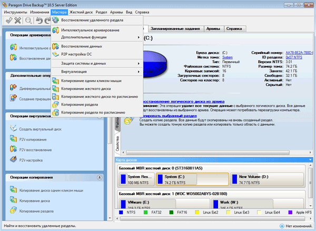Select System Reserved 100 МБ partition
This screenshot has height=231, width=316.
click(137, 179)
